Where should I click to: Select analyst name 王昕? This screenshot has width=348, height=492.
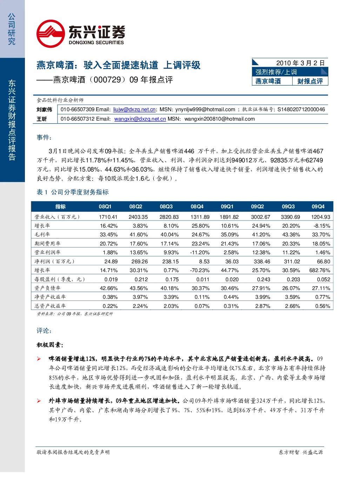tap(42, 119)
